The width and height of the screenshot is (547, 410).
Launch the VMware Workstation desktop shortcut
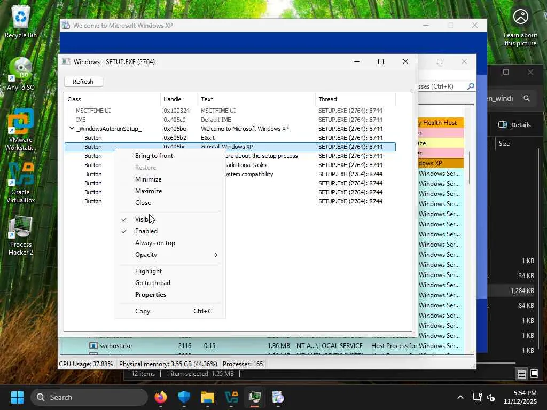coord(21,130)
